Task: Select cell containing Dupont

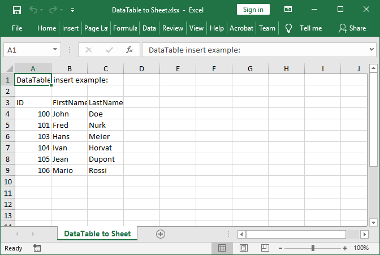Action: coord(105,159)
